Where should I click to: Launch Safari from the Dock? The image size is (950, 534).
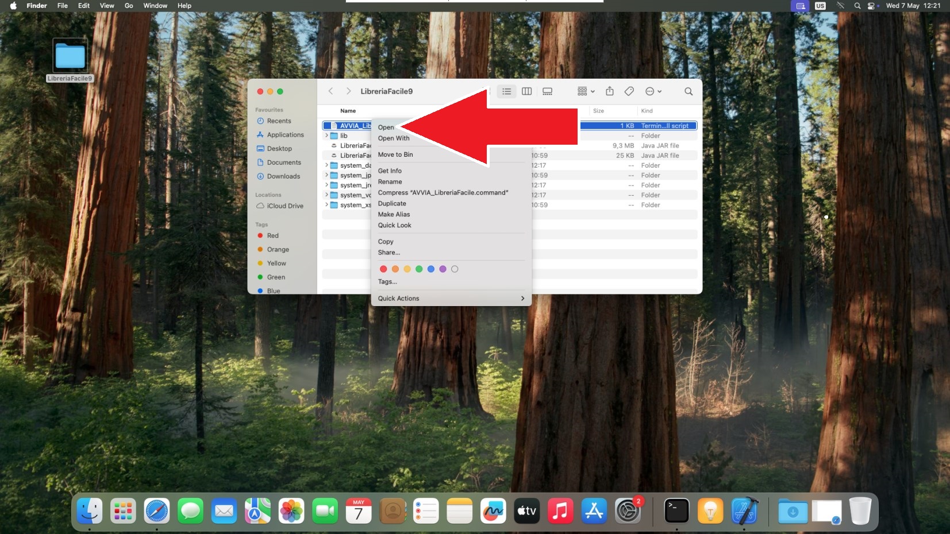coord(157,510)
